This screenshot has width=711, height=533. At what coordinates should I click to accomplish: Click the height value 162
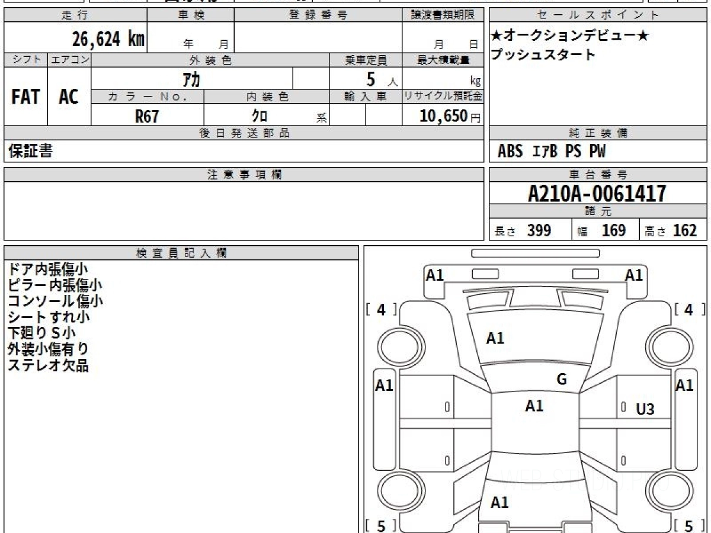[685, 230]
